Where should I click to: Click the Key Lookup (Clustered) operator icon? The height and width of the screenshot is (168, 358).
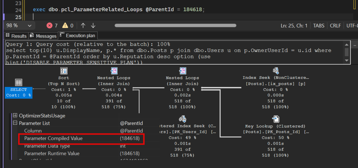[x=276, y=119]
